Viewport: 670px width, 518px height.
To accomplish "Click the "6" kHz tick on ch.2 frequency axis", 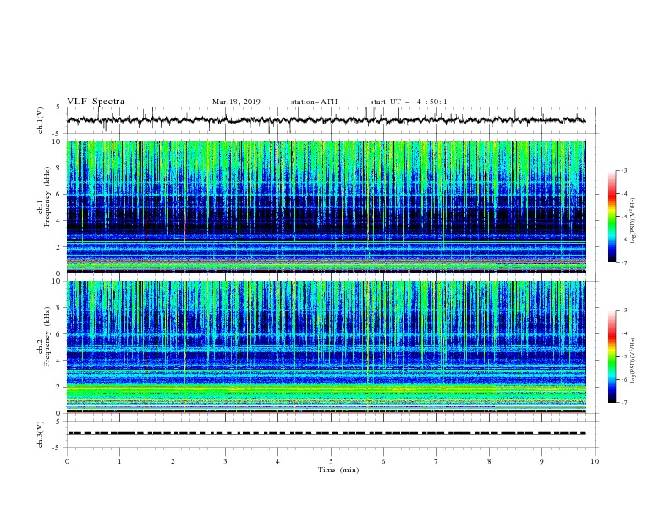I will coord(59,333).
